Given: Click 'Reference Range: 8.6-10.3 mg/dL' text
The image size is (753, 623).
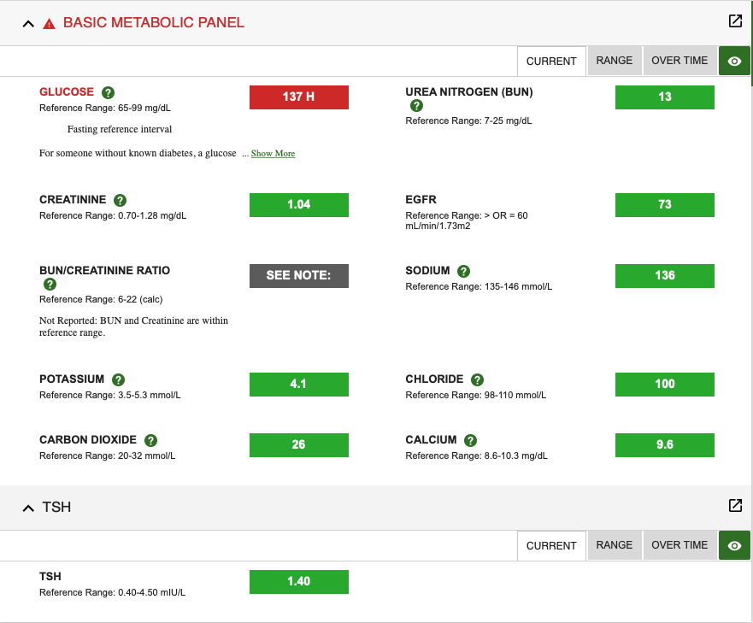Looking at the screenshot, I should pos(476,455).
